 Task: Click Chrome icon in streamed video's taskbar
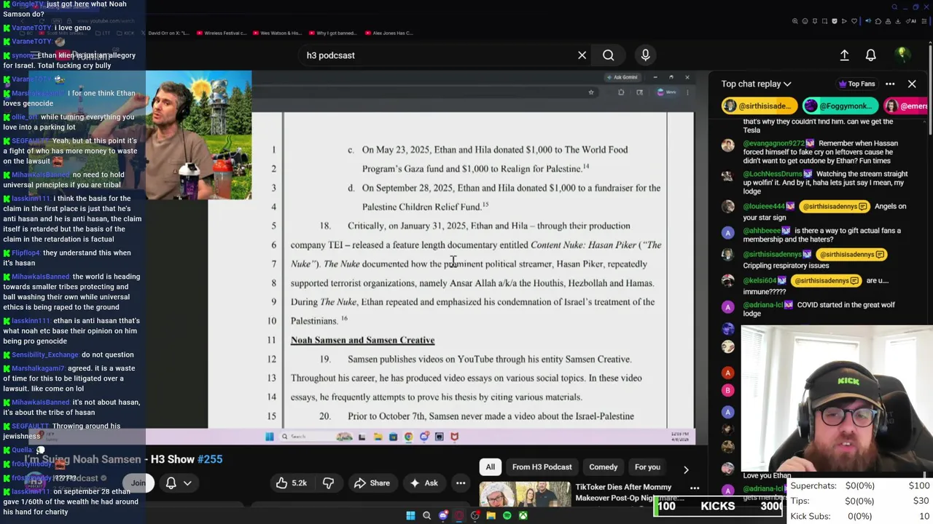click(x=408, y=437)
